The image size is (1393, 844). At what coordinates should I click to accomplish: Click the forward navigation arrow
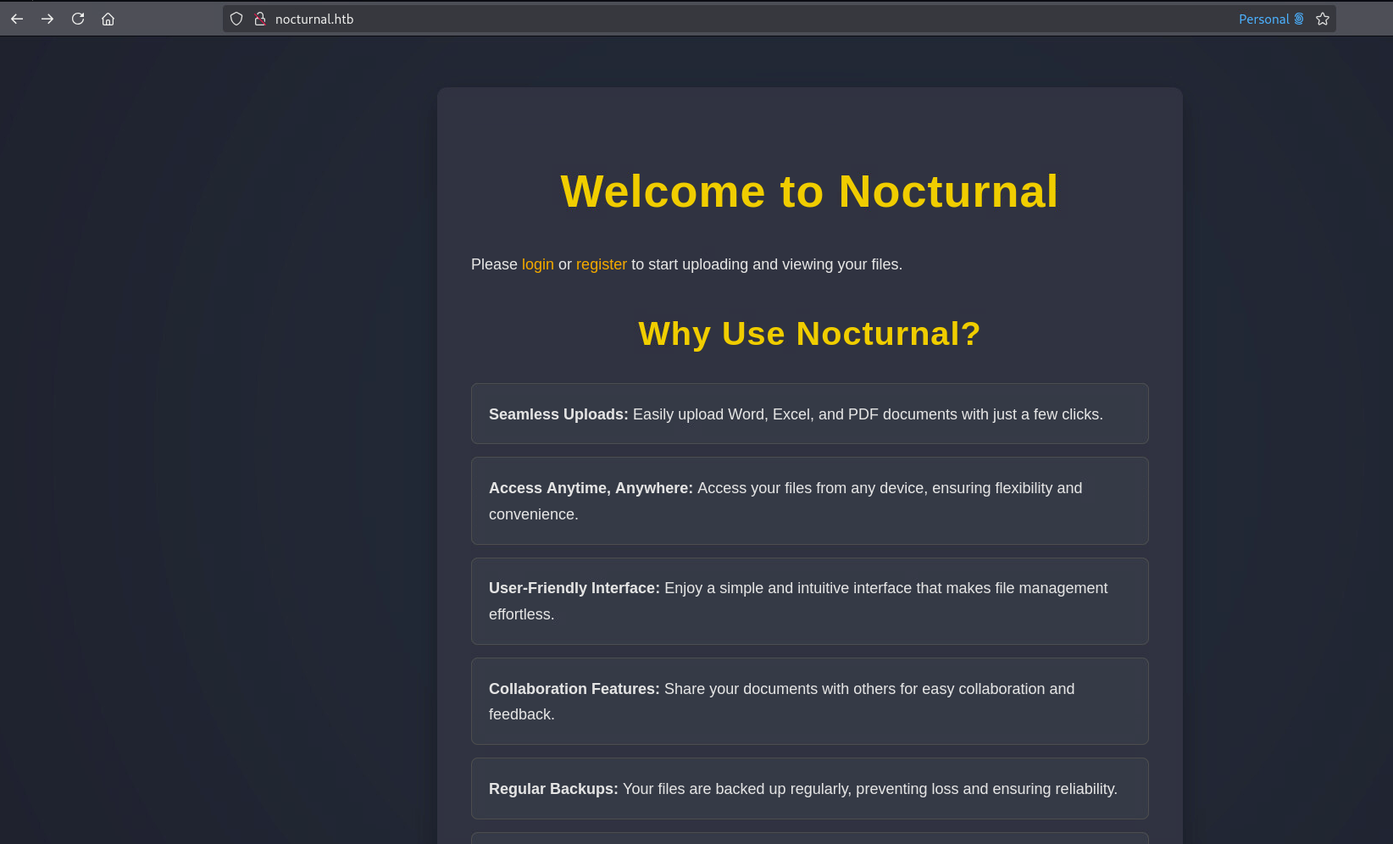point(47,19)
